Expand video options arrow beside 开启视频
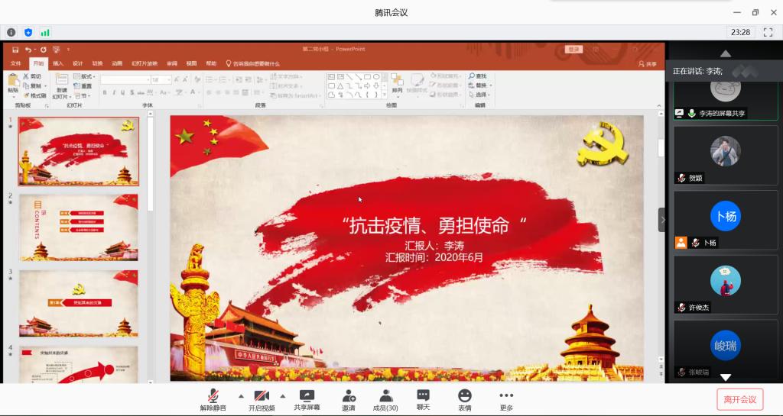 pyautogui.click(x=282, y=396)
